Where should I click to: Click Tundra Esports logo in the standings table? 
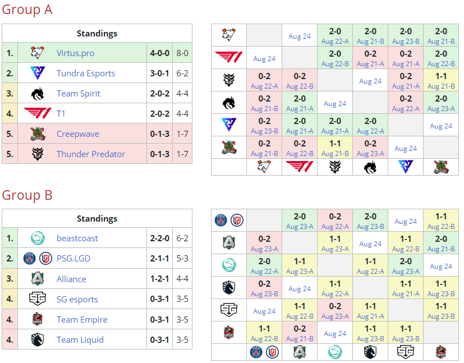pyautogui.click(x=38, y=73)
